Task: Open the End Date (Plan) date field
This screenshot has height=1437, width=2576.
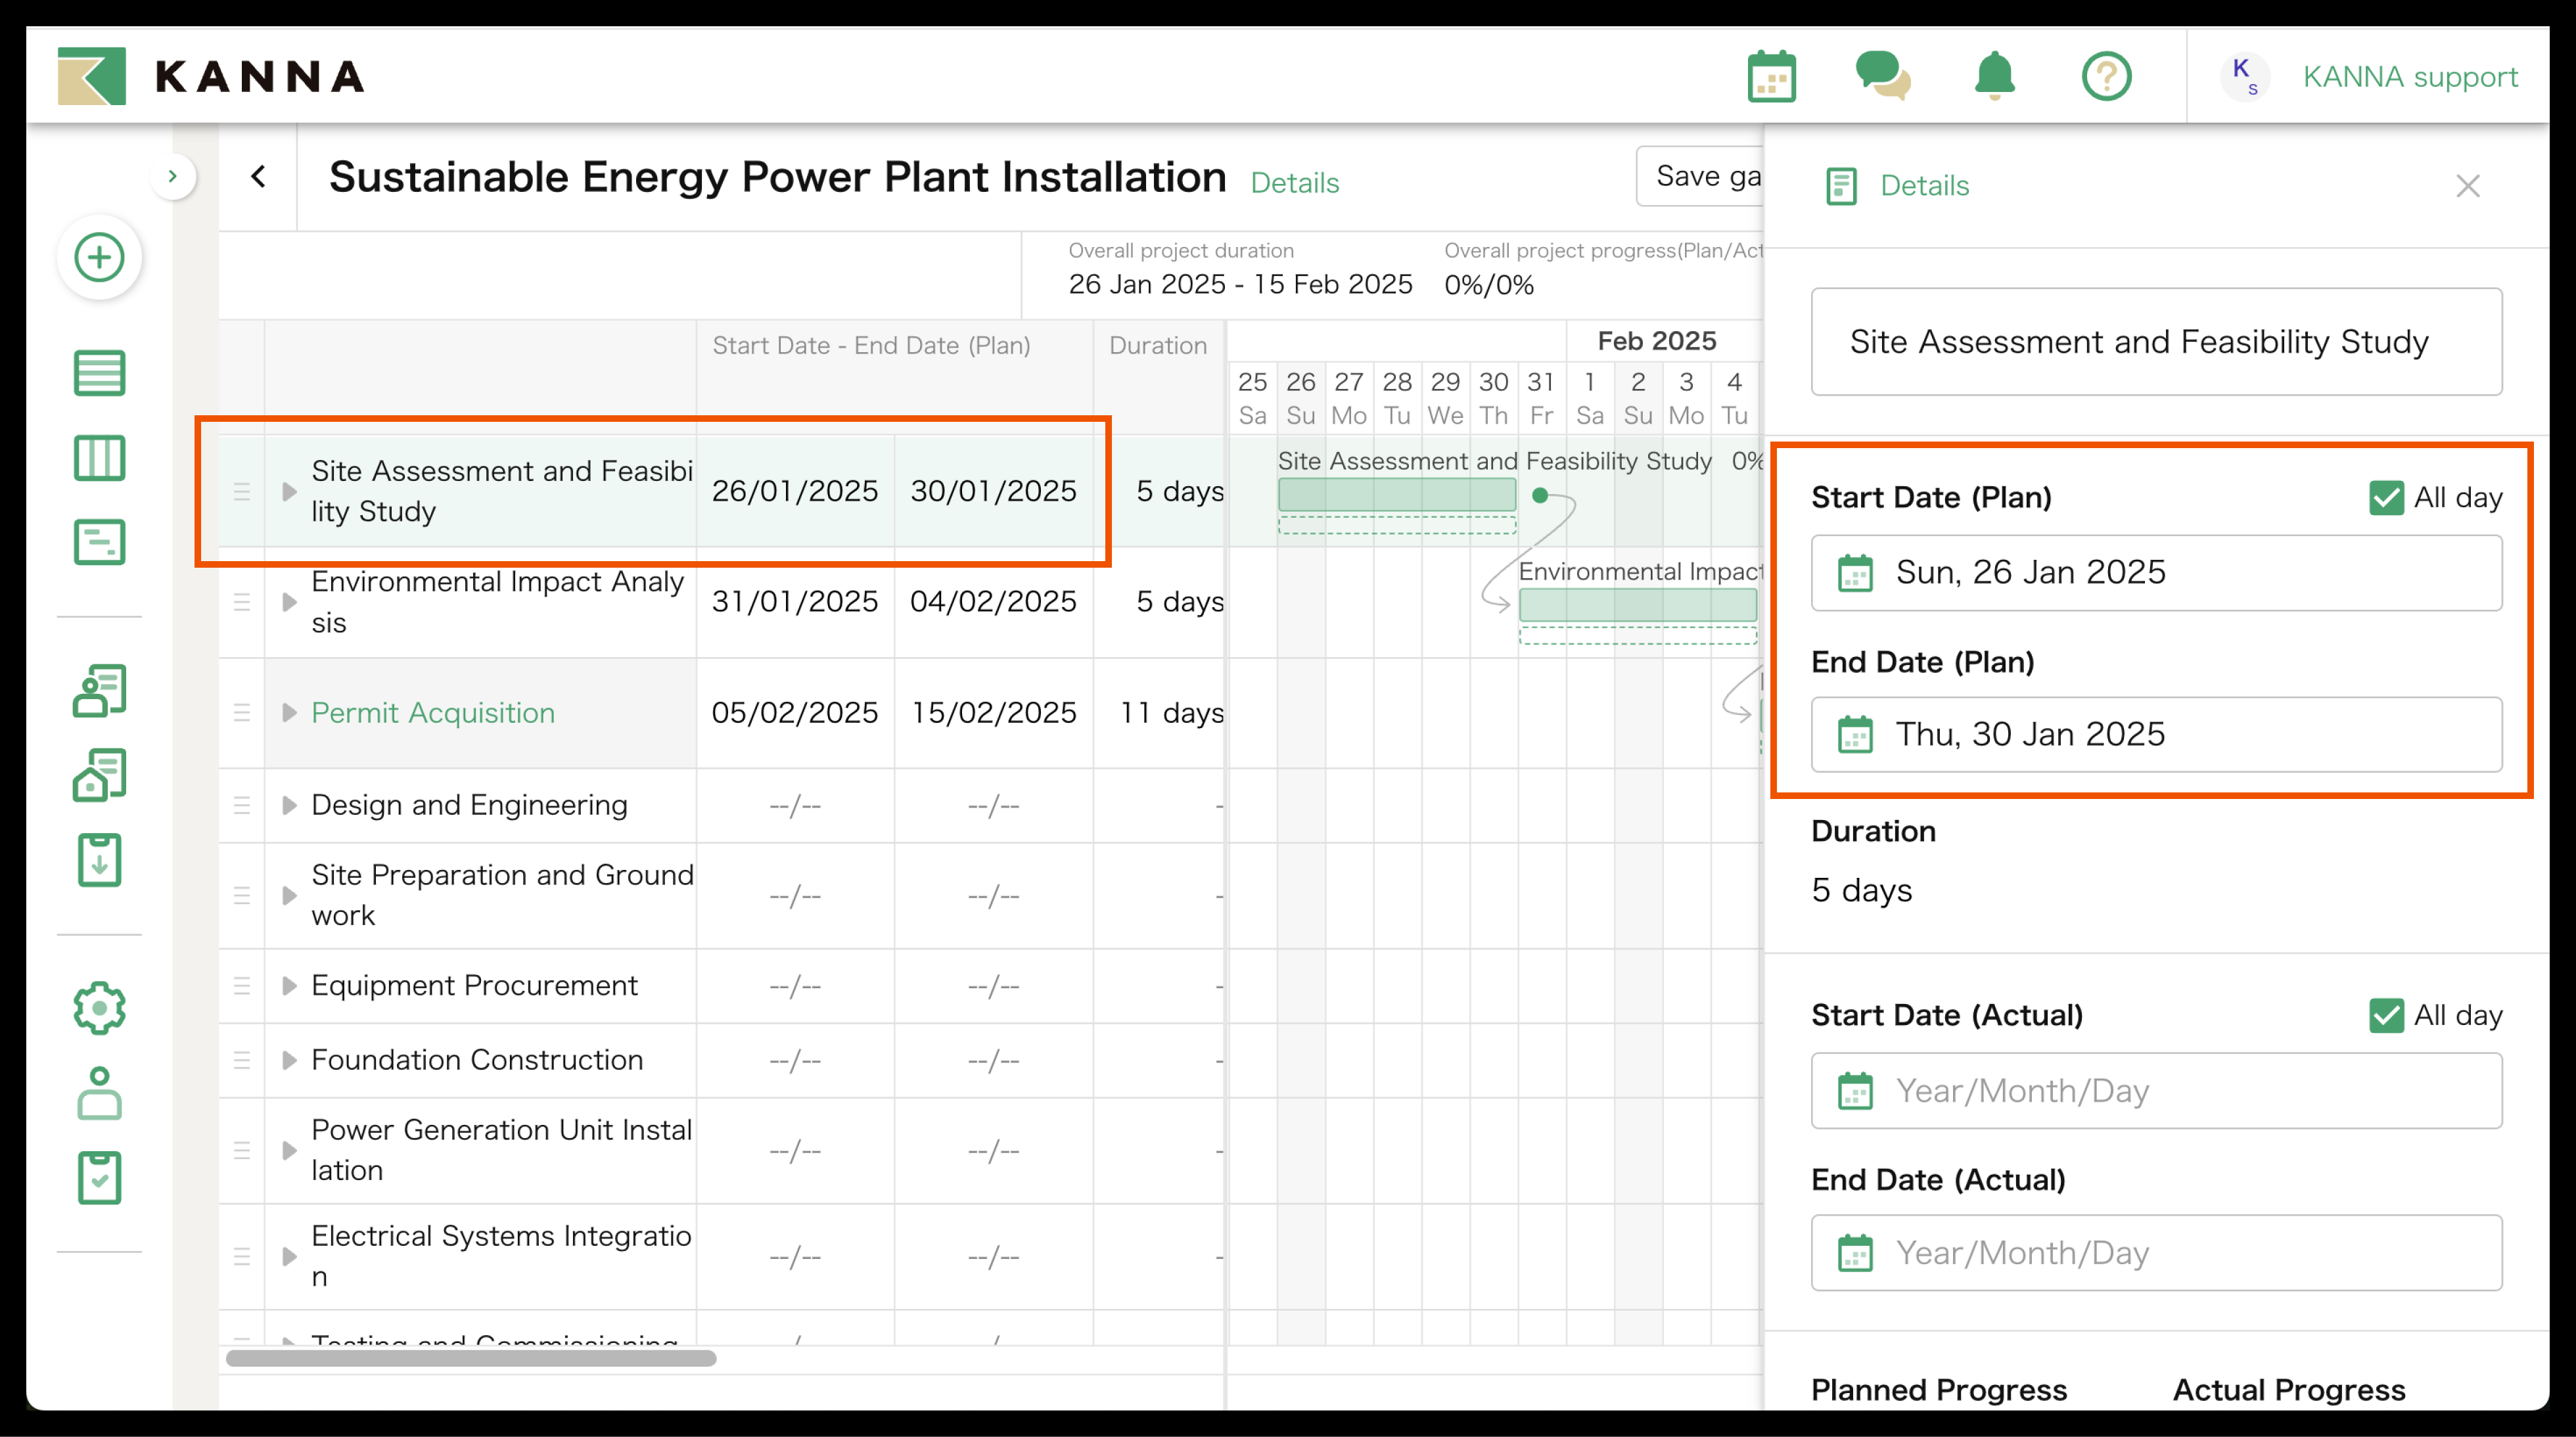Action: pyautogui.click(x=2156, y=735)
